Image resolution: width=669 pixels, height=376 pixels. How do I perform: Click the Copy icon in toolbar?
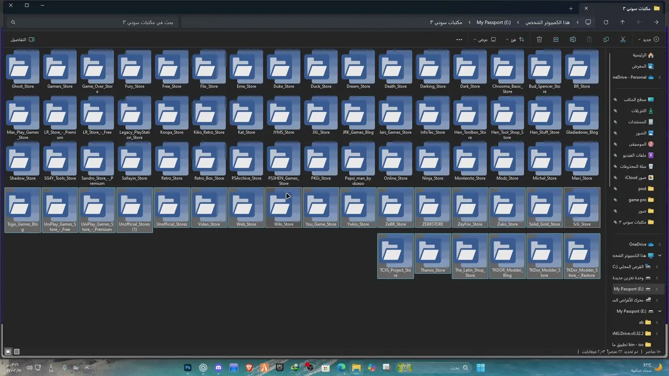(606, 40)
